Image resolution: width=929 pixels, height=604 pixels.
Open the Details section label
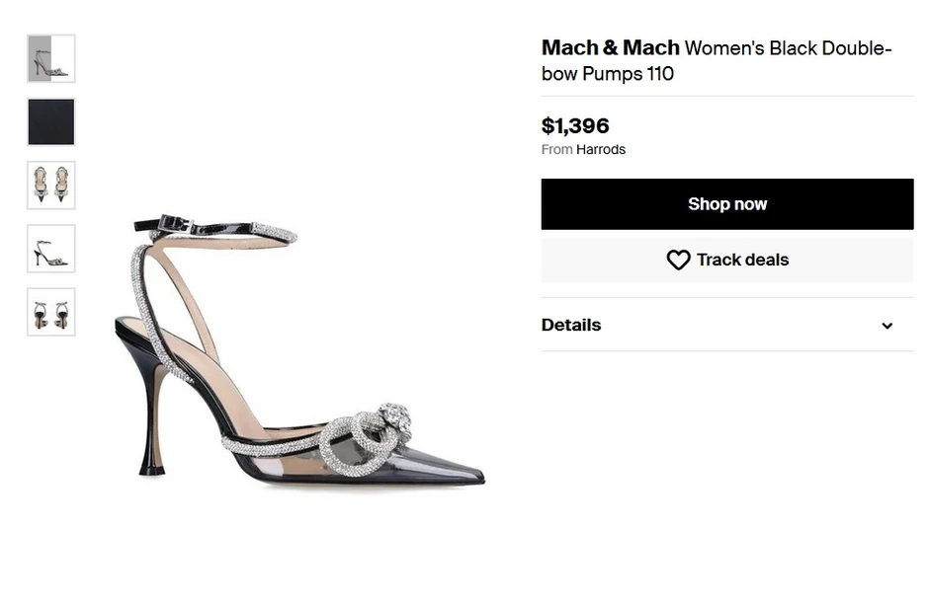tap(571, 325)
